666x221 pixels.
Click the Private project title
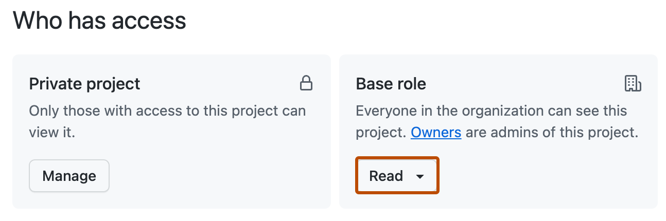(85, 84)
